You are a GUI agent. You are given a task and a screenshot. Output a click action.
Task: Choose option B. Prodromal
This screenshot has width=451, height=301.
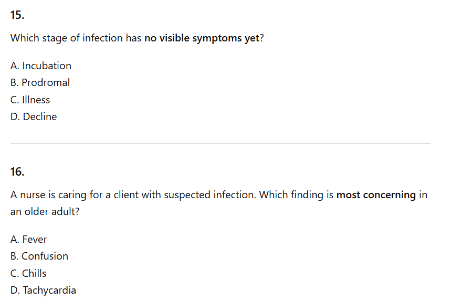point(40,82)
